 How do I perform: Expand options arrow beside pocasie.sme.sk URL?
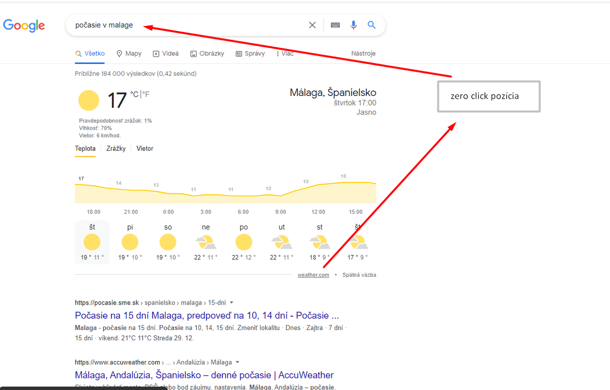232,303
